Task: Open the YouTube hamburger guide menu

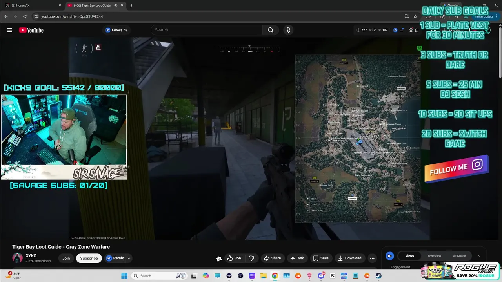Action: click(9, 30)
